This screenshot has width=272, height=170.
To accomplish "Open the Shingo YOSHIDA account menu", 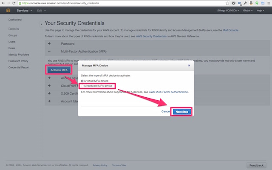I will 228,11.
